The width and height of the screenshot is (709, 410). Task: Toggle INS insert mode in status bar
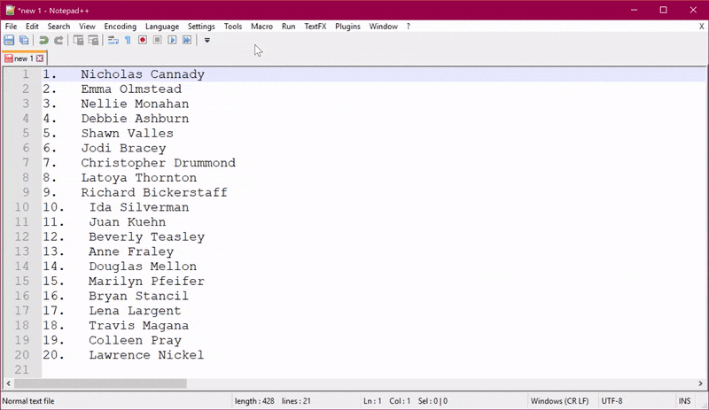click(684, 401)
